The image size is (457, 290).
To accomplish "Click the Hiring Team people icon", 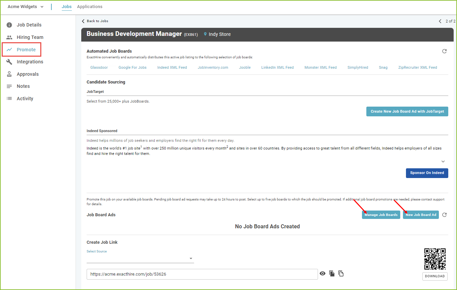I will pyautogui.click(x=9, y=37).
